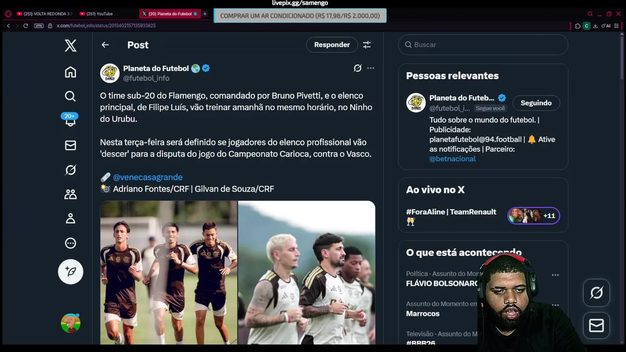The height and width of the screenshot is (352, 626).
Task: Navigate back in the browser
Action: coord(8,25)
